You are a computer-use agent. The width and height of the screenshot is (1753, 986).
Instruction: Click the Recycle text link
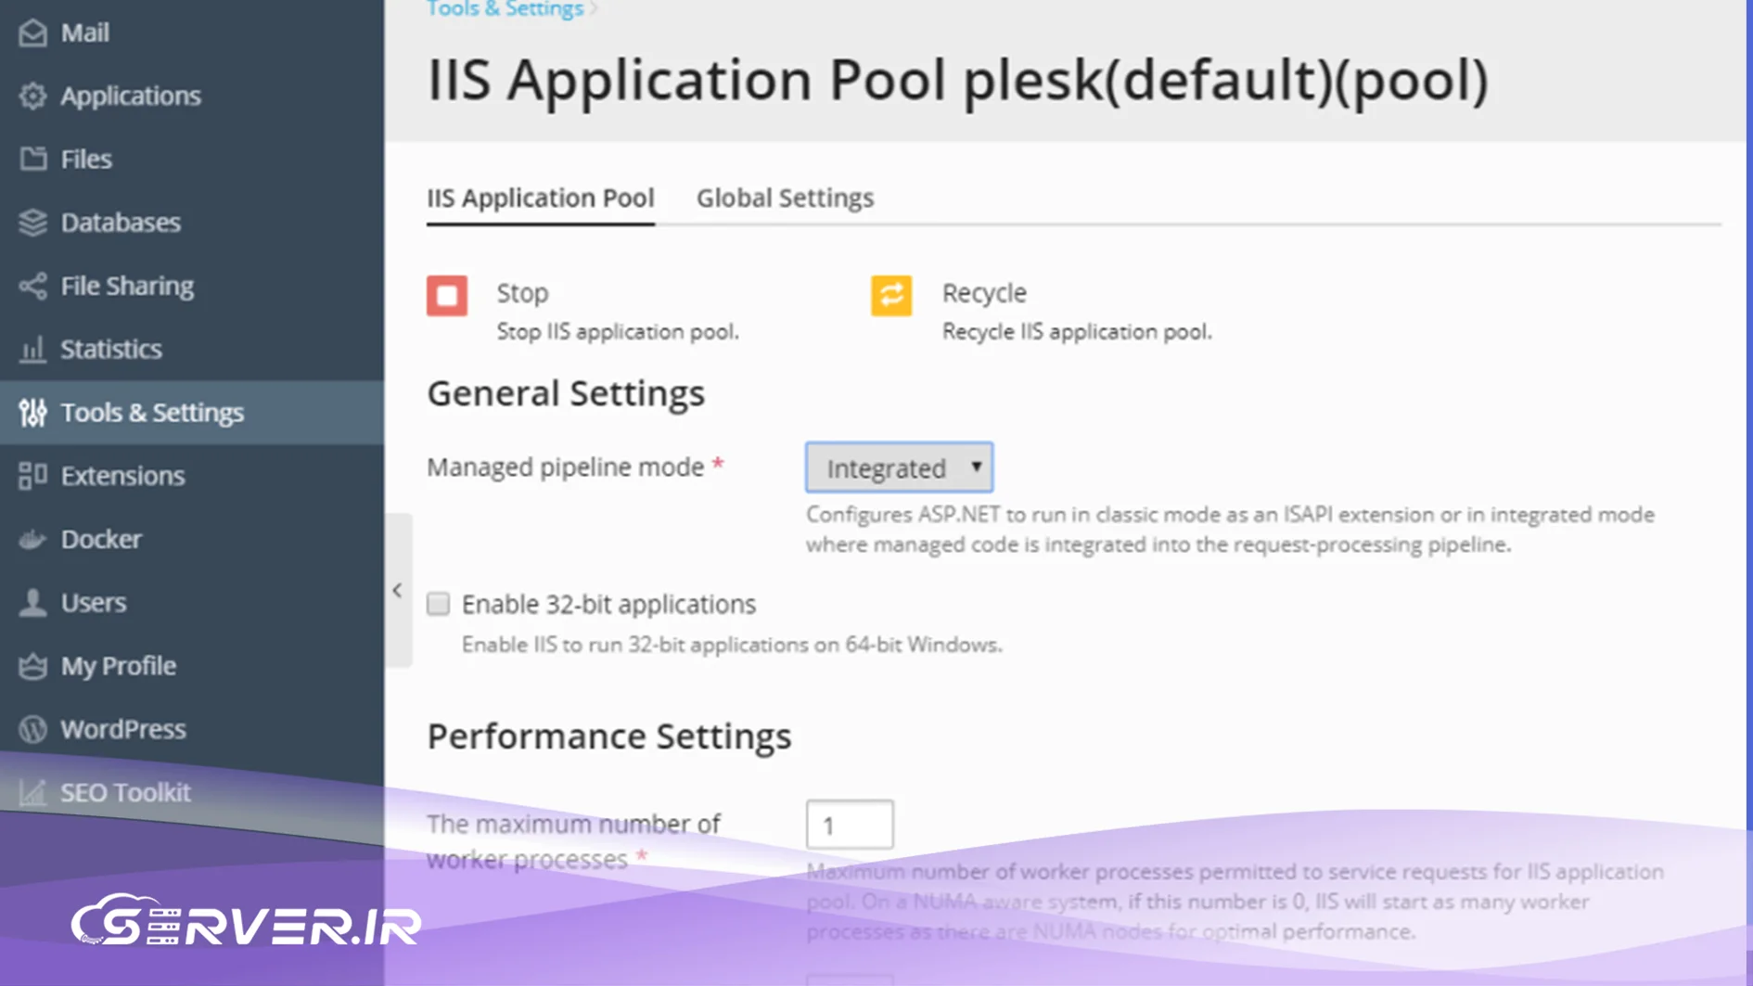coord(984,292)
